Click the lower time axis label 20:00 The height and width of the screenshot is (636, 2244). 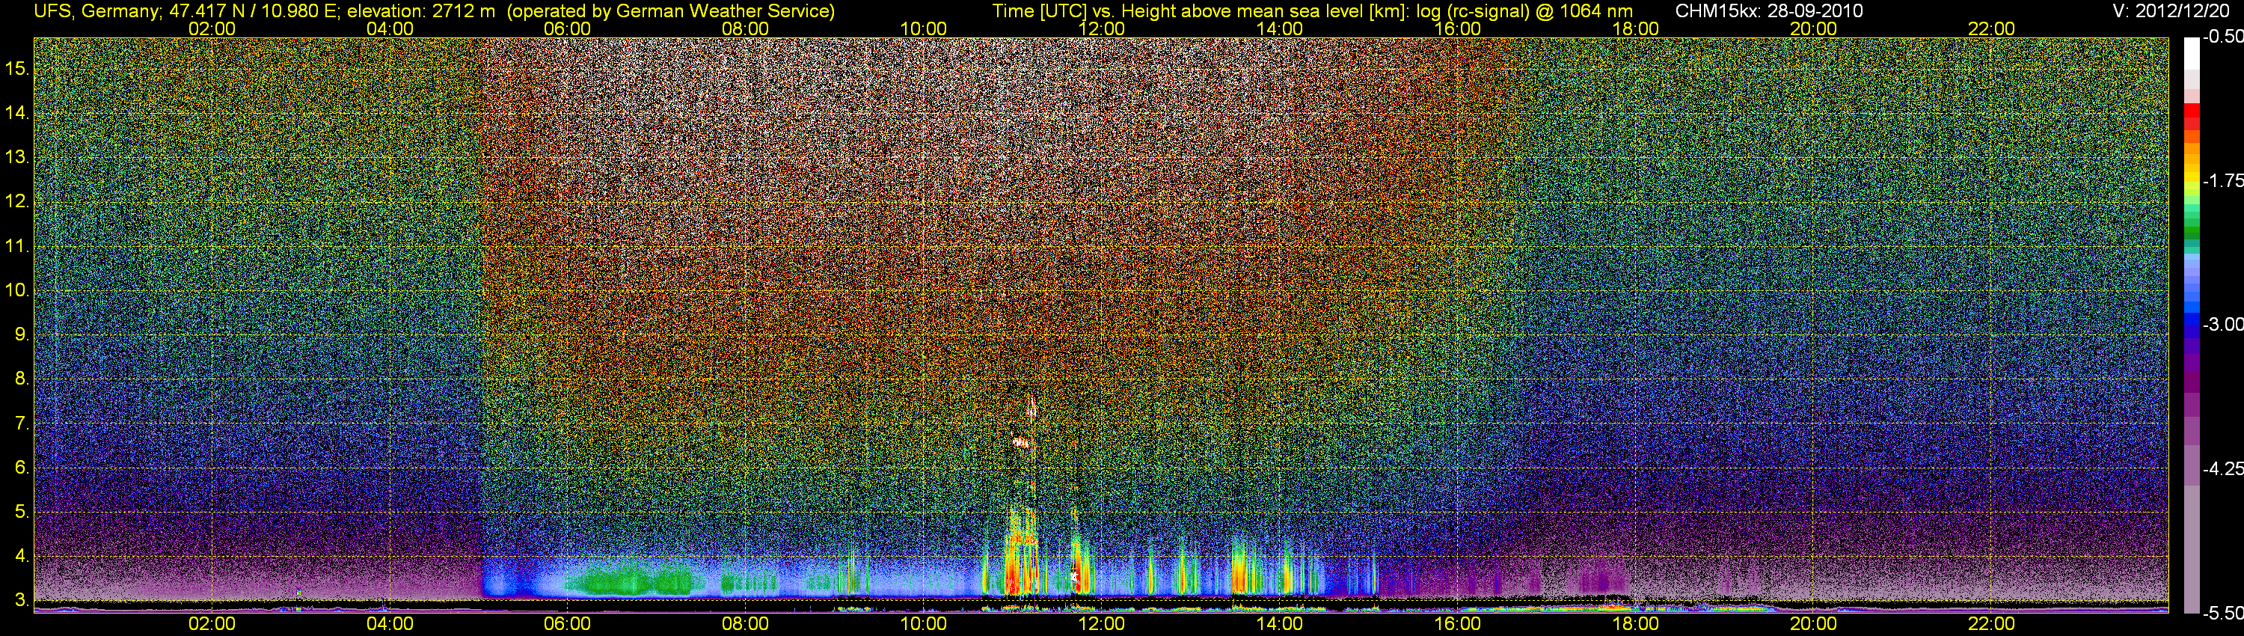tap(1814, 624)
